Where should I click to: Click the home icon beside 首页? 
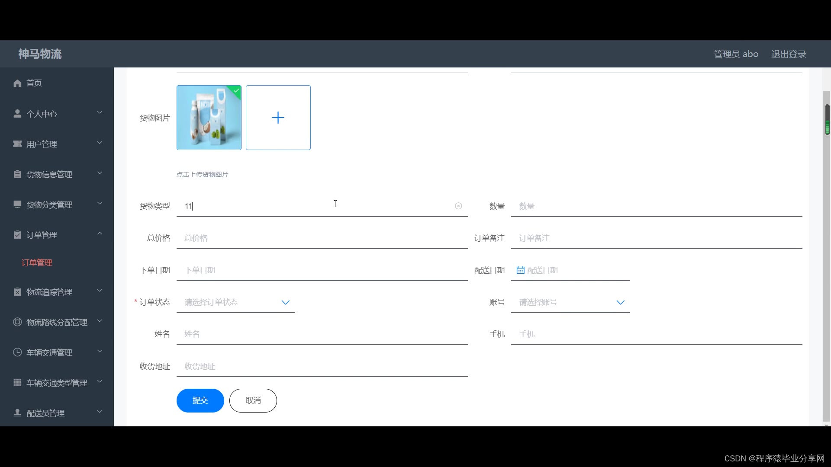click(17, 83)
